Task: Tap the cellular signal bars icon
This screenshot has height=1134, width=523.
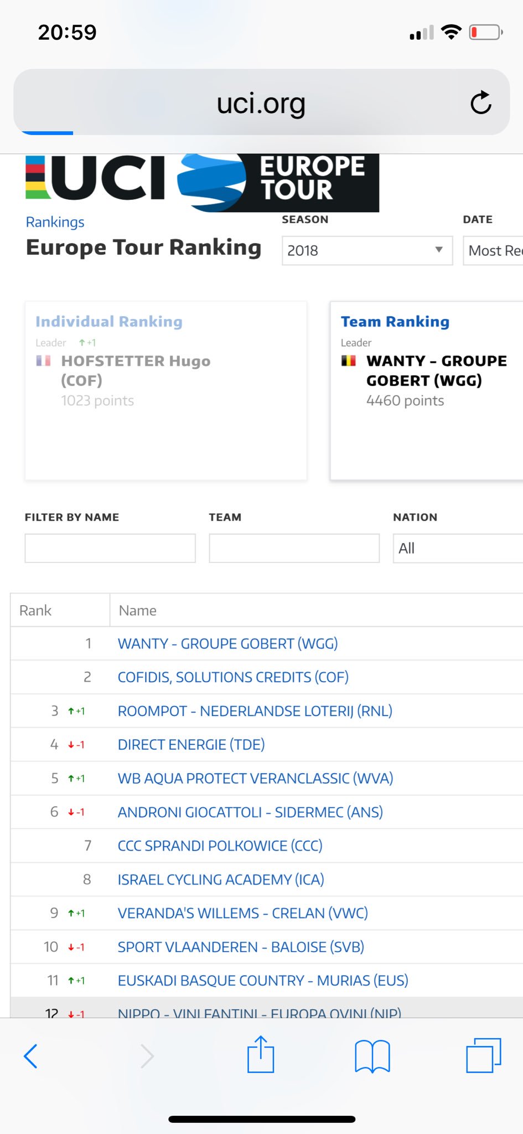Action: [422, 33]
